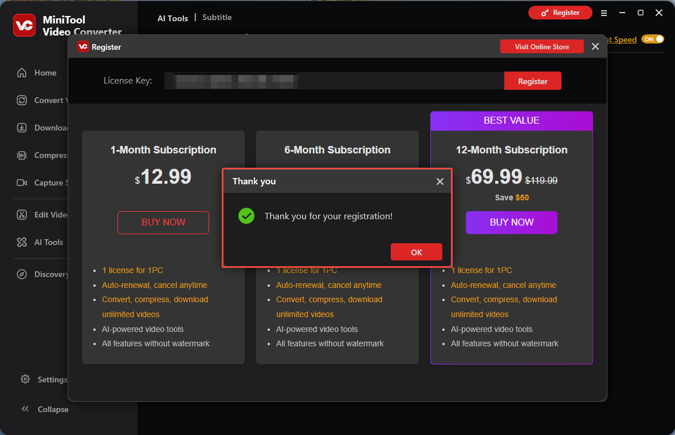Click the Speed link at top right

tap(622, 39)
